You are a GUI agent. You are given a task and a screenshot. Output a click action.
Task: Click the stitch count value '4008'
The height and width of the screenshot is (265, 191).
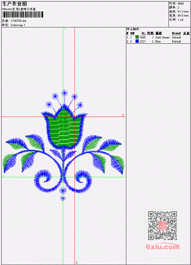tap(181, 3)
